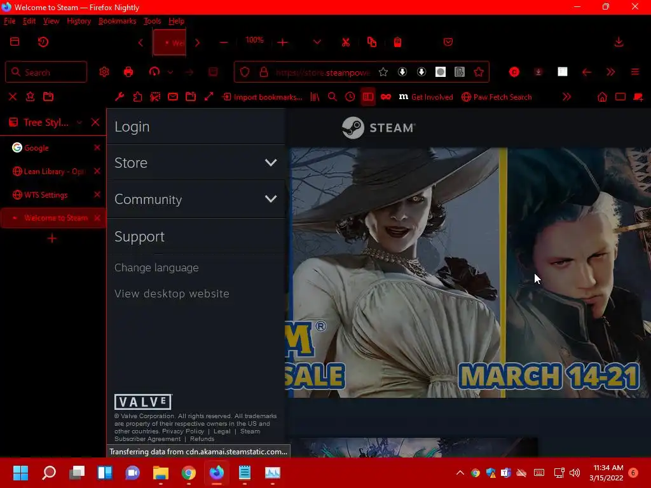Click the Cut scissors icon
651x488 pixels.
click(x=345, y=42)
